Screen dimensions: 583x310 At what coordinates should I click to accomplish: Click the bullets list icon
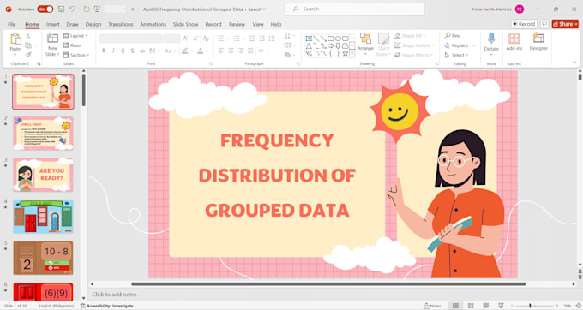pos(221,39)
